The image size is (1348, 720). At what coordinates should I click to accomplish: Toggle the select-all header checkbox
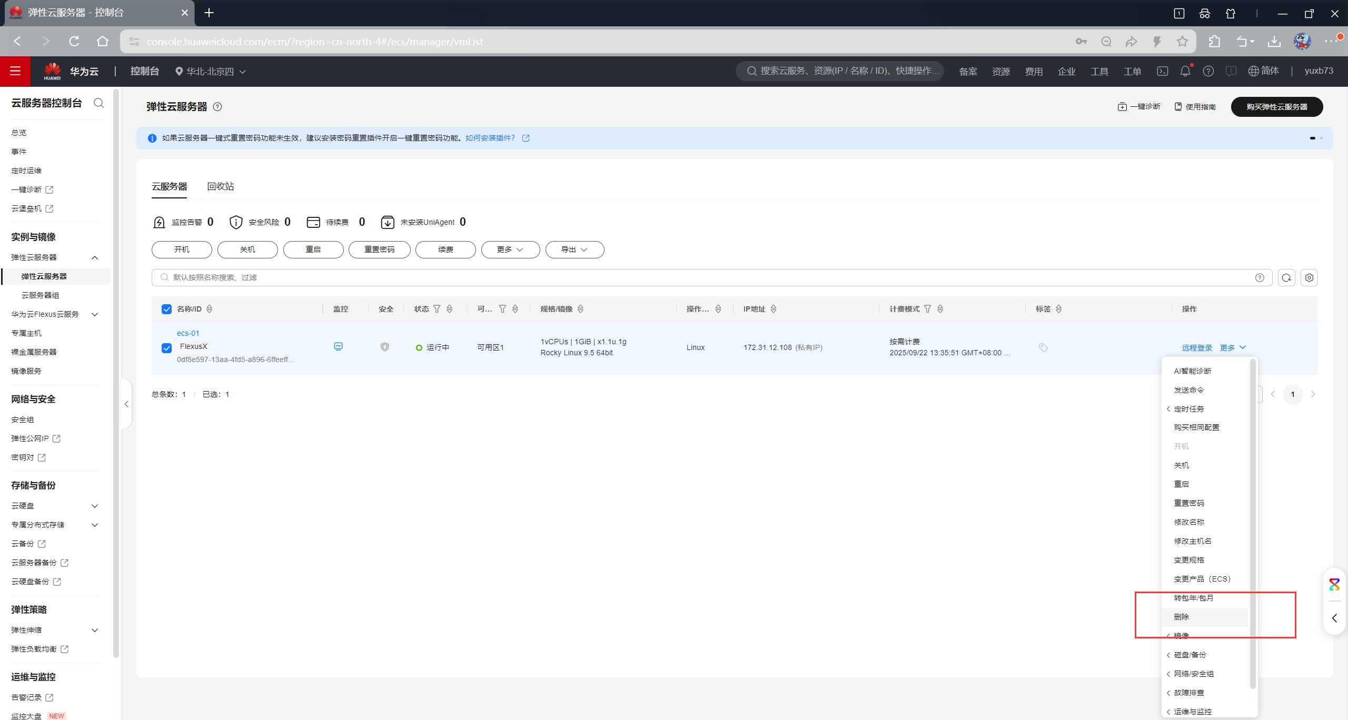[x=166, y=309]
